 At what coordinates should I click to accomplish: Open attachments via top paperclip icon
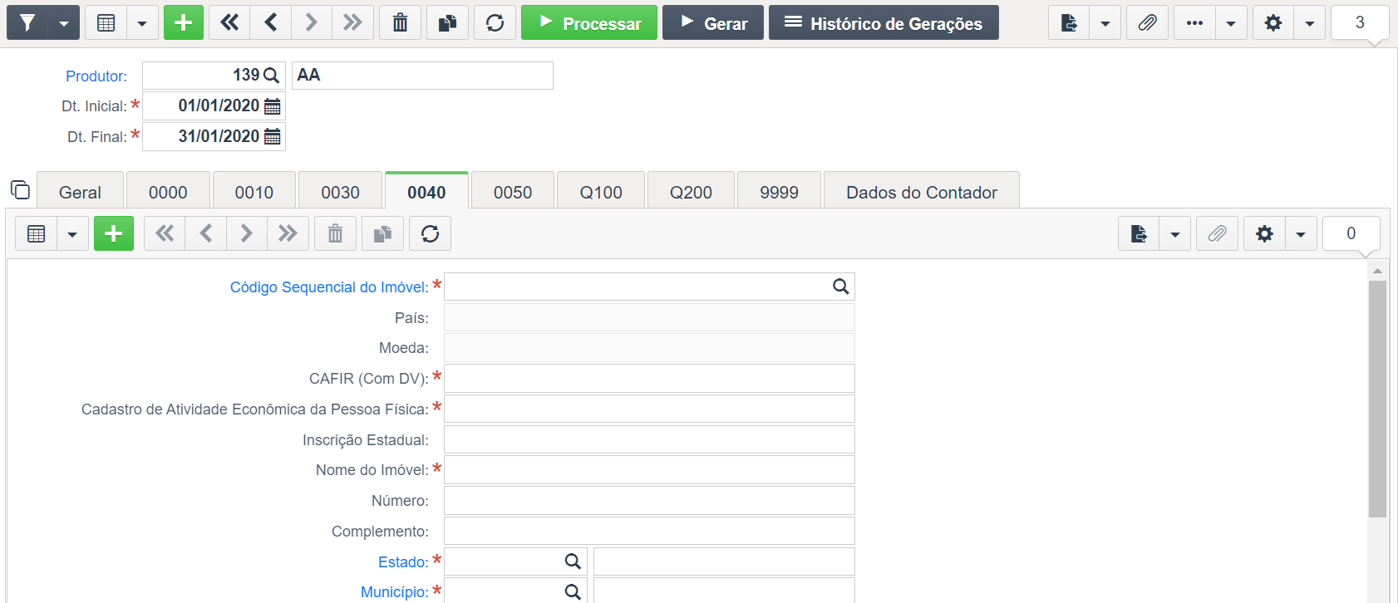[1147, 23]
